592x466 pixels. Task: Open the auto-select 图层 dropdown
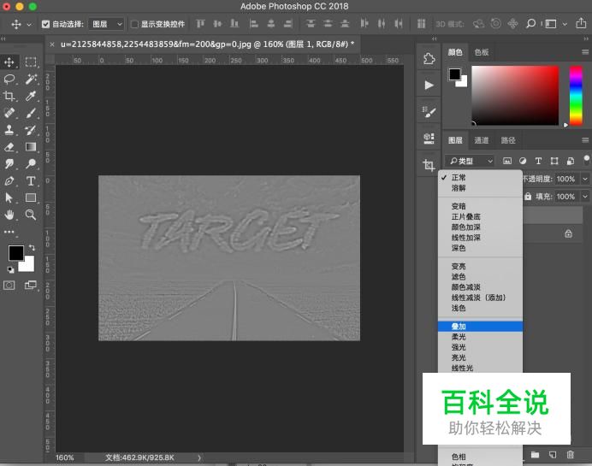[x=106, y=24]
